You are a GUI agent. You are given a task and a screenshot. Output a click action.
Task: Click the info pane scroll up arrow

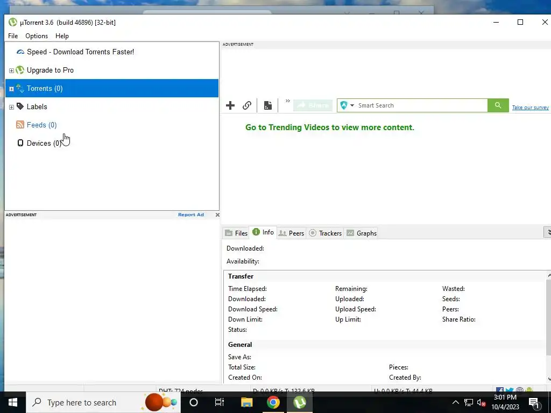click(x=548, y=276)
